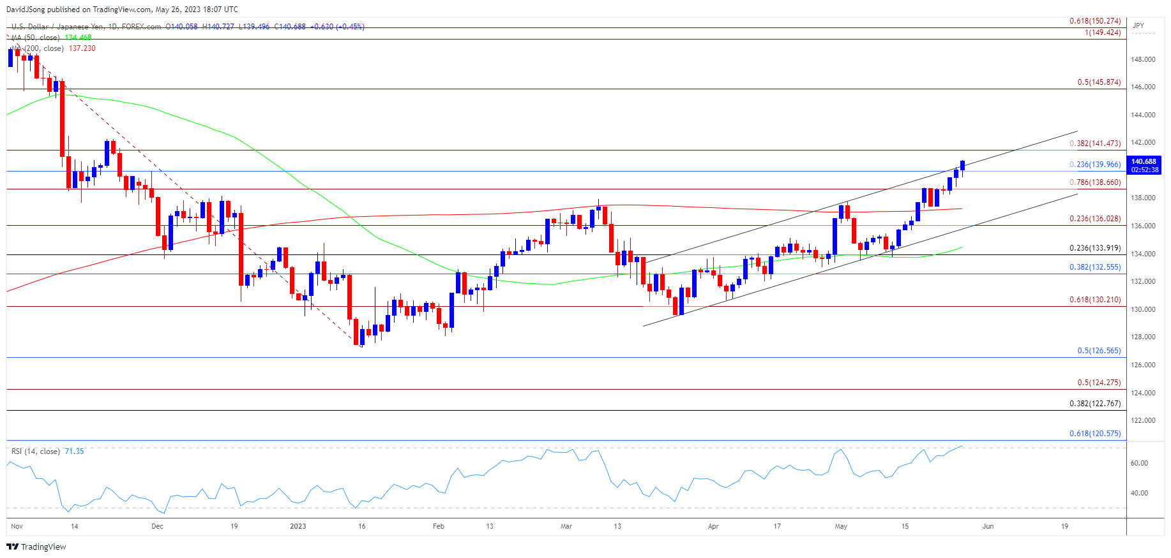Image resolution: width=1171 pixels, height=558 pixels.
Task: Select the 0.236(136.028) Fibonacci label
Action: click(x=1095, y=219)
